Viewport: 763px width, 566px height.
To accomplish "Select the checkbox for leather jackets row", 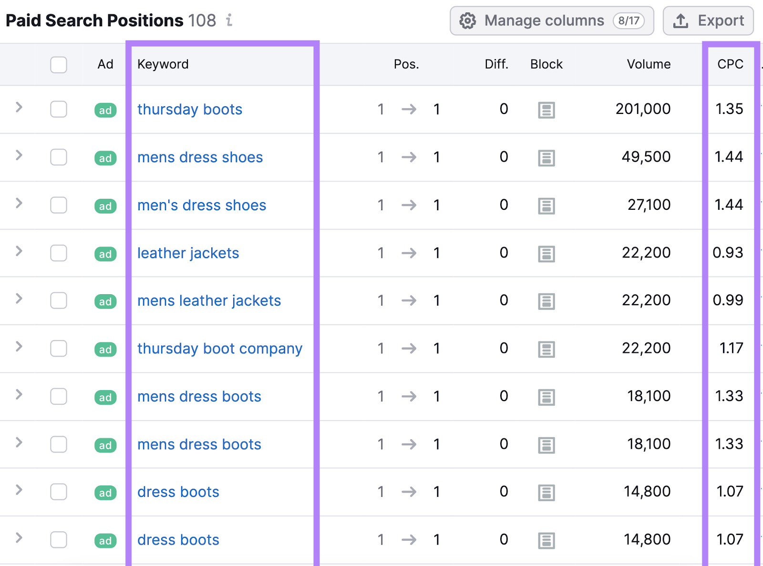I will [58, 253].
